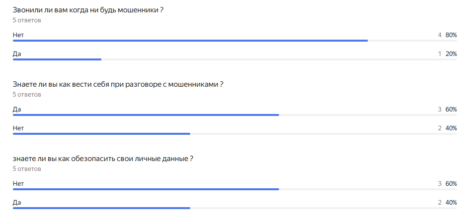Click the 'Нет' 60% bar in third question

tap(146, 189)
